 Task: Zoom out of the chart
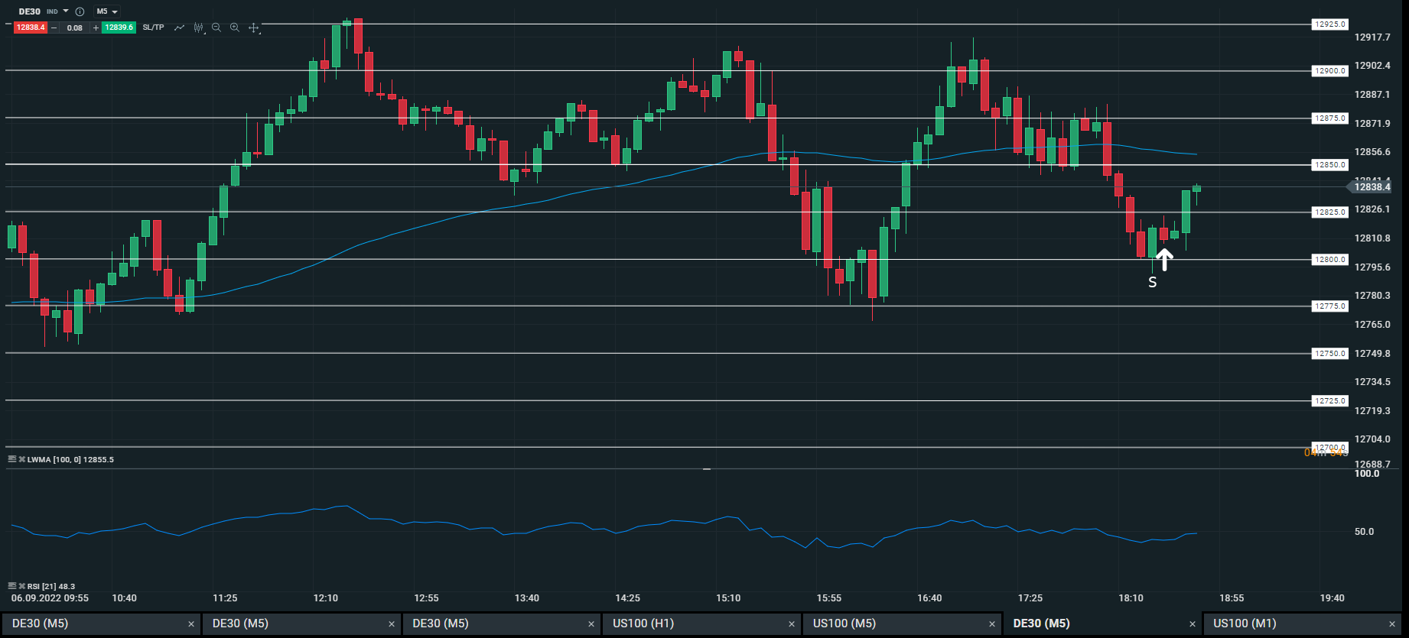216,28
